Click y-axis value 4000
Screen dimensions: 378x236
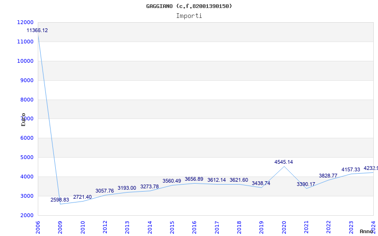[x=26, y=177]
